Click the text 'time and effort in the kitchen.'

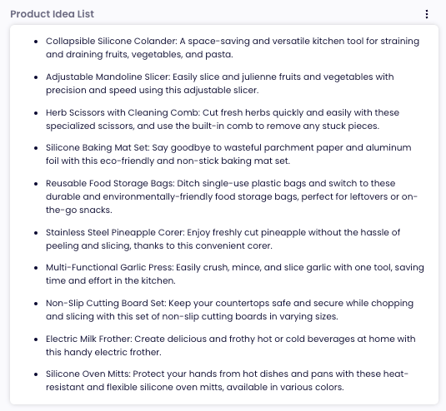tap(111, 280)
